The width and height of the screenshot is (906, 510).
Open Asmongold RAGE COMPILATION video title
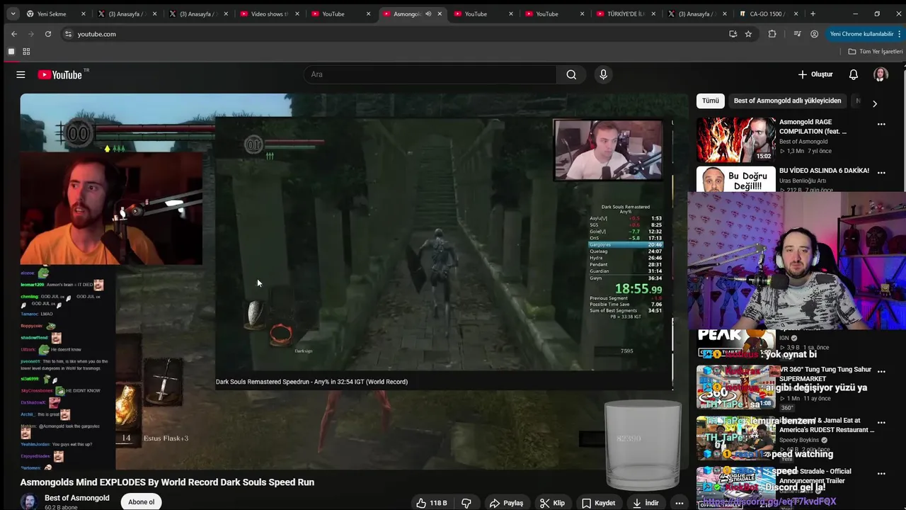813,127
